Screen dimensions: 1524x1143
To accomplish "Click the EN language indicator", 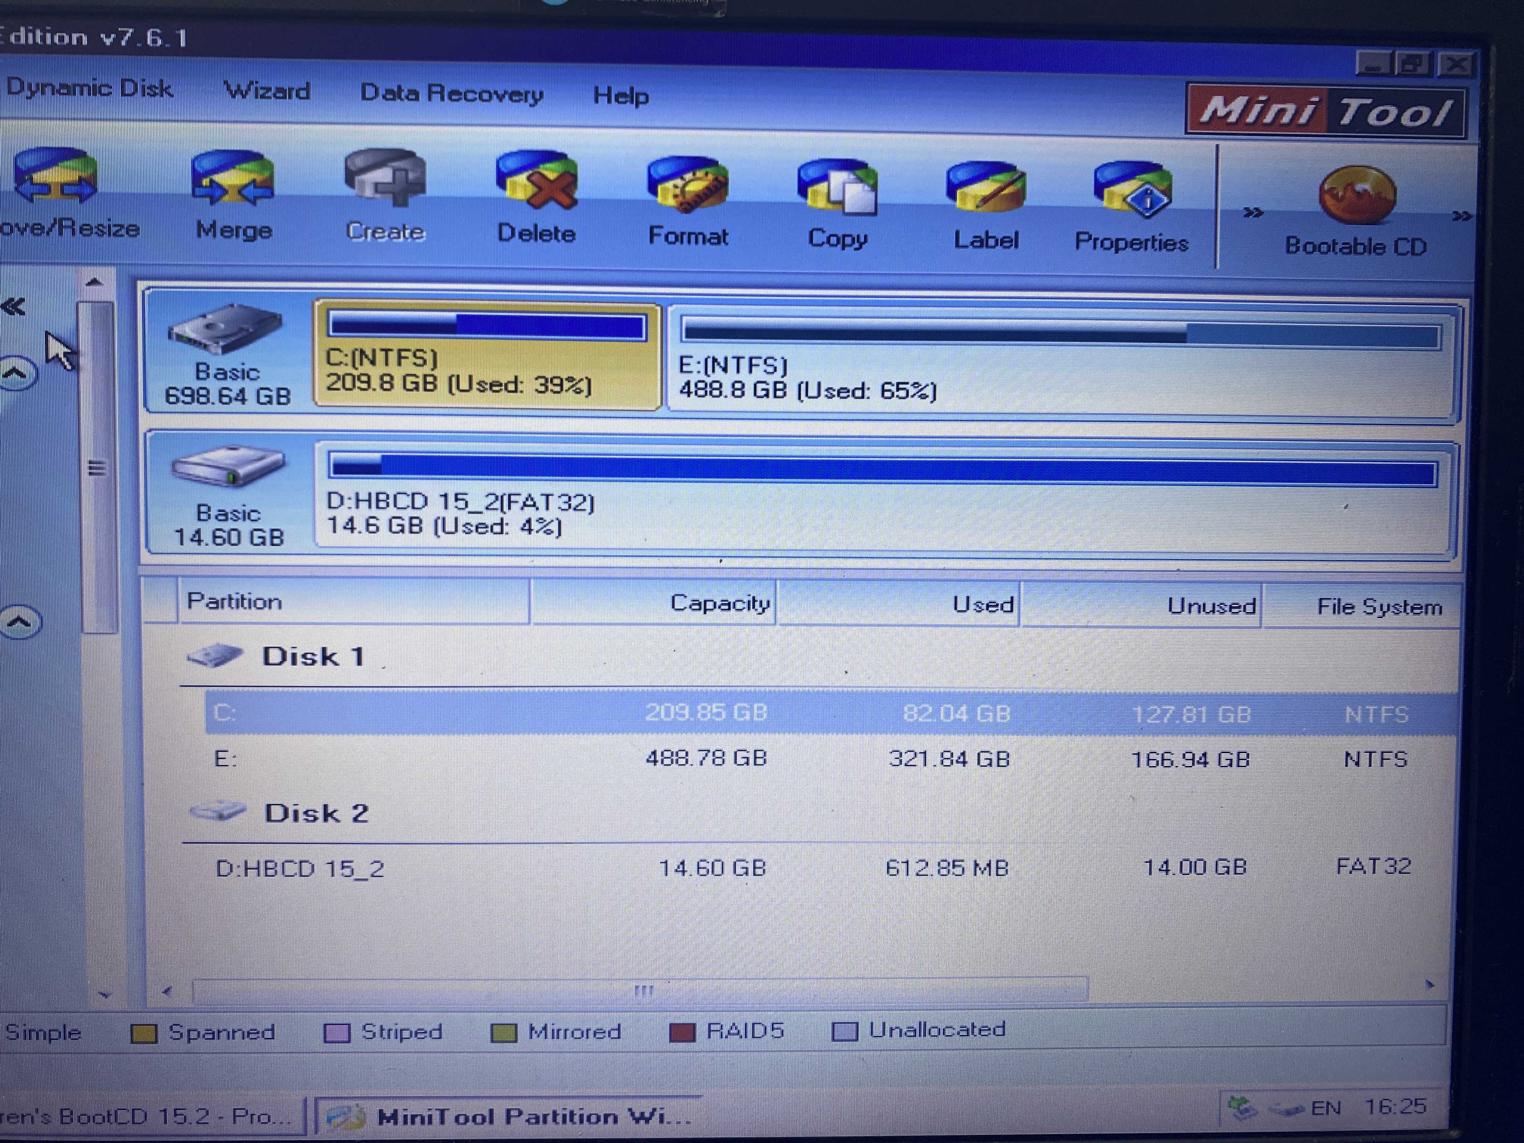I will tap(1326, 1109).
